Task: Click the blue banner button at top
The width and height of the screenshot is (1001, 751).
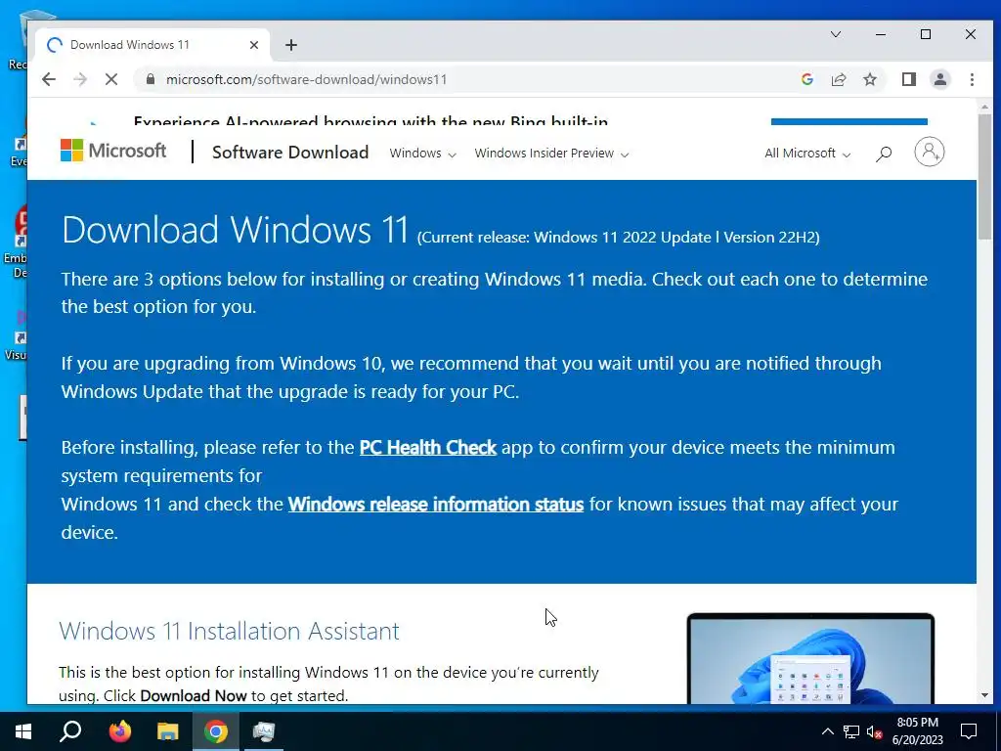Action: [x=849, y=121]
